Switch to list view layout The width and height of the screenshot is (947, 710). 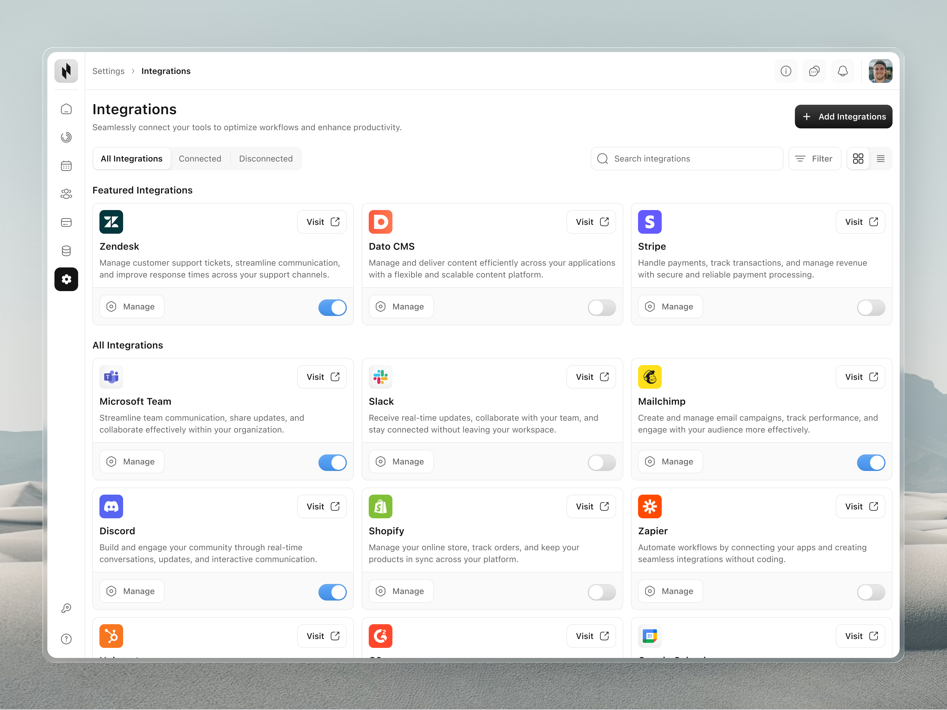pos(881,159)
